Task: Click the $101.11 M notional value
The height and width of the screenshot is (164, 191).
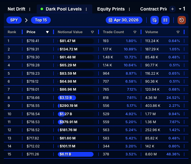Action: click(x=67, y=146)
